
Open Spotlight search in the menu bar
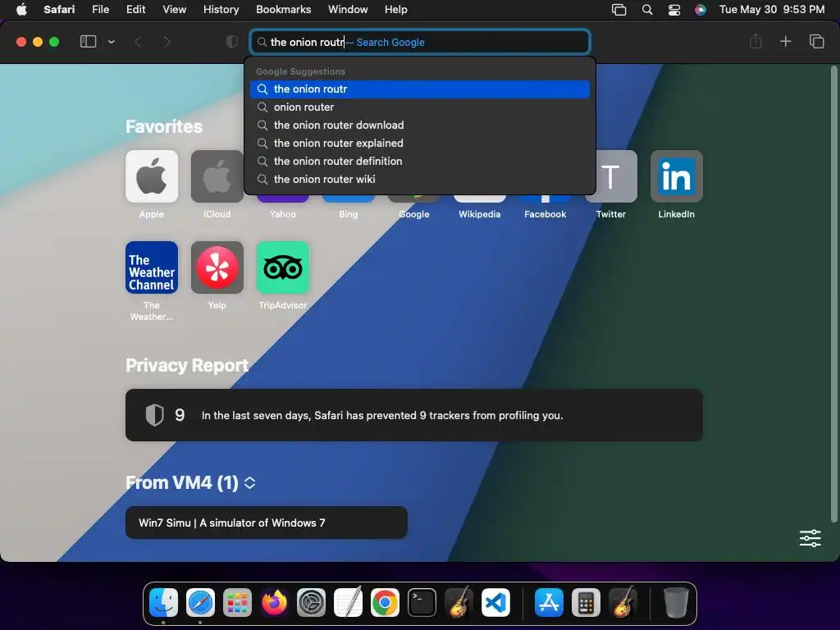[x=647, y=10]
